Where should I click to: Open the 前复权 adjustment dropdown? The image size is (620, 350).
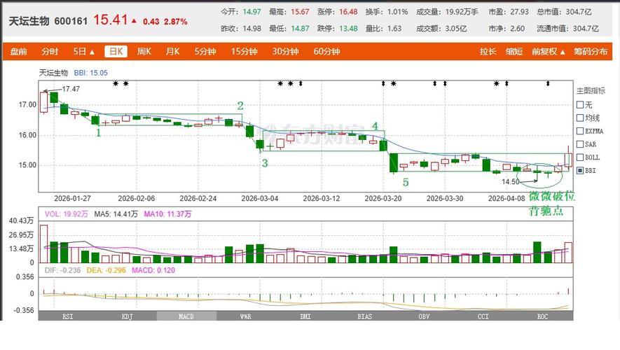[x=548, y=52]
